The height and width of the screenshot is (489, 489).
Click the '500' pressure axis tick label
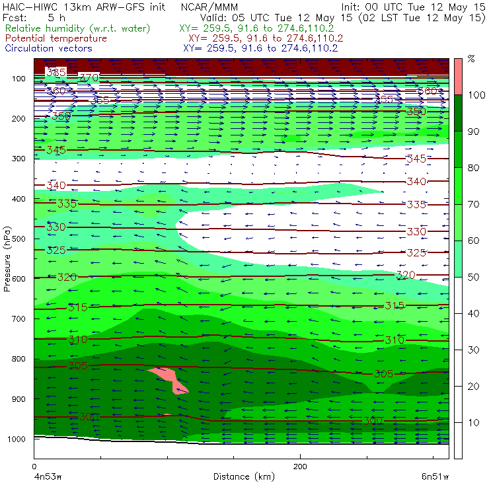[x=19, y=239]
